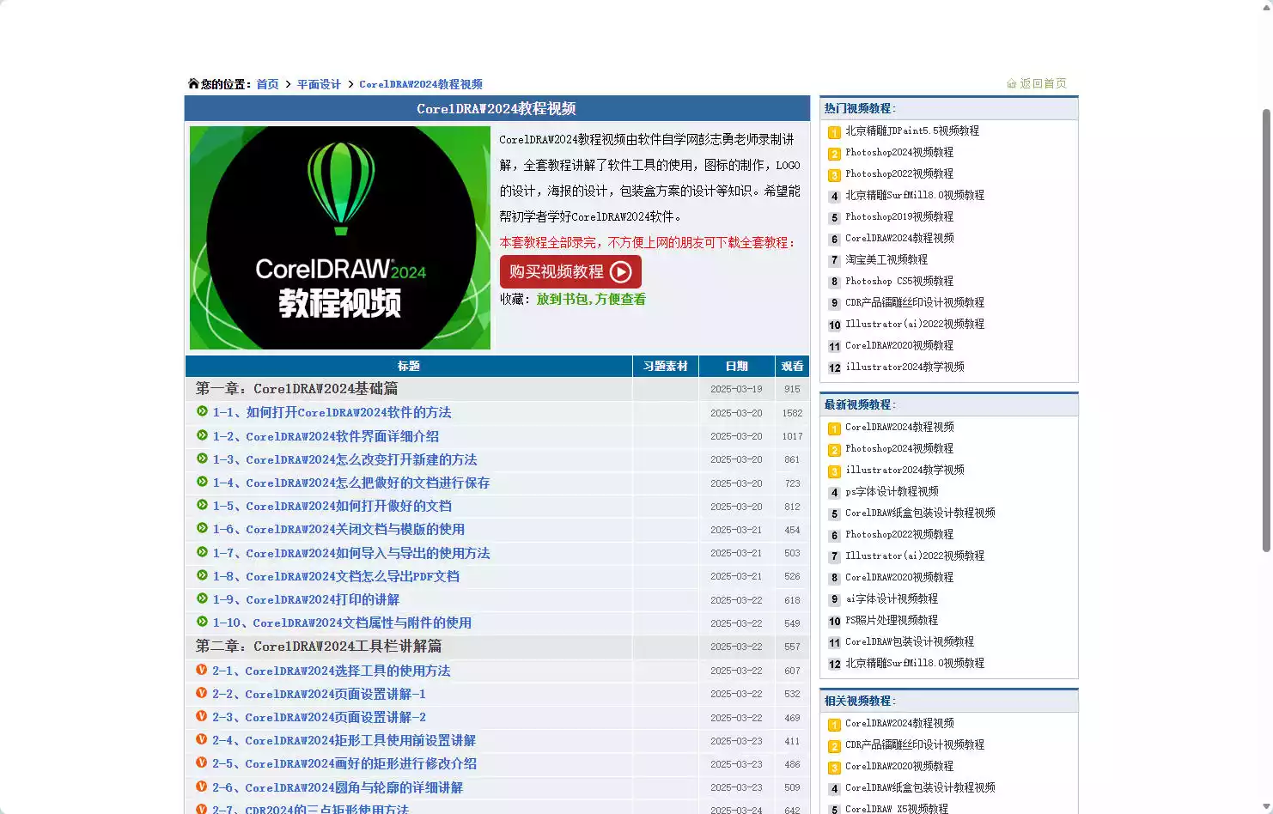The width and height of the screenshot is (1273, 814).
Task: Click the green icon for lesson 1-1
Action: pyautogui.click(x=202, y=411)
